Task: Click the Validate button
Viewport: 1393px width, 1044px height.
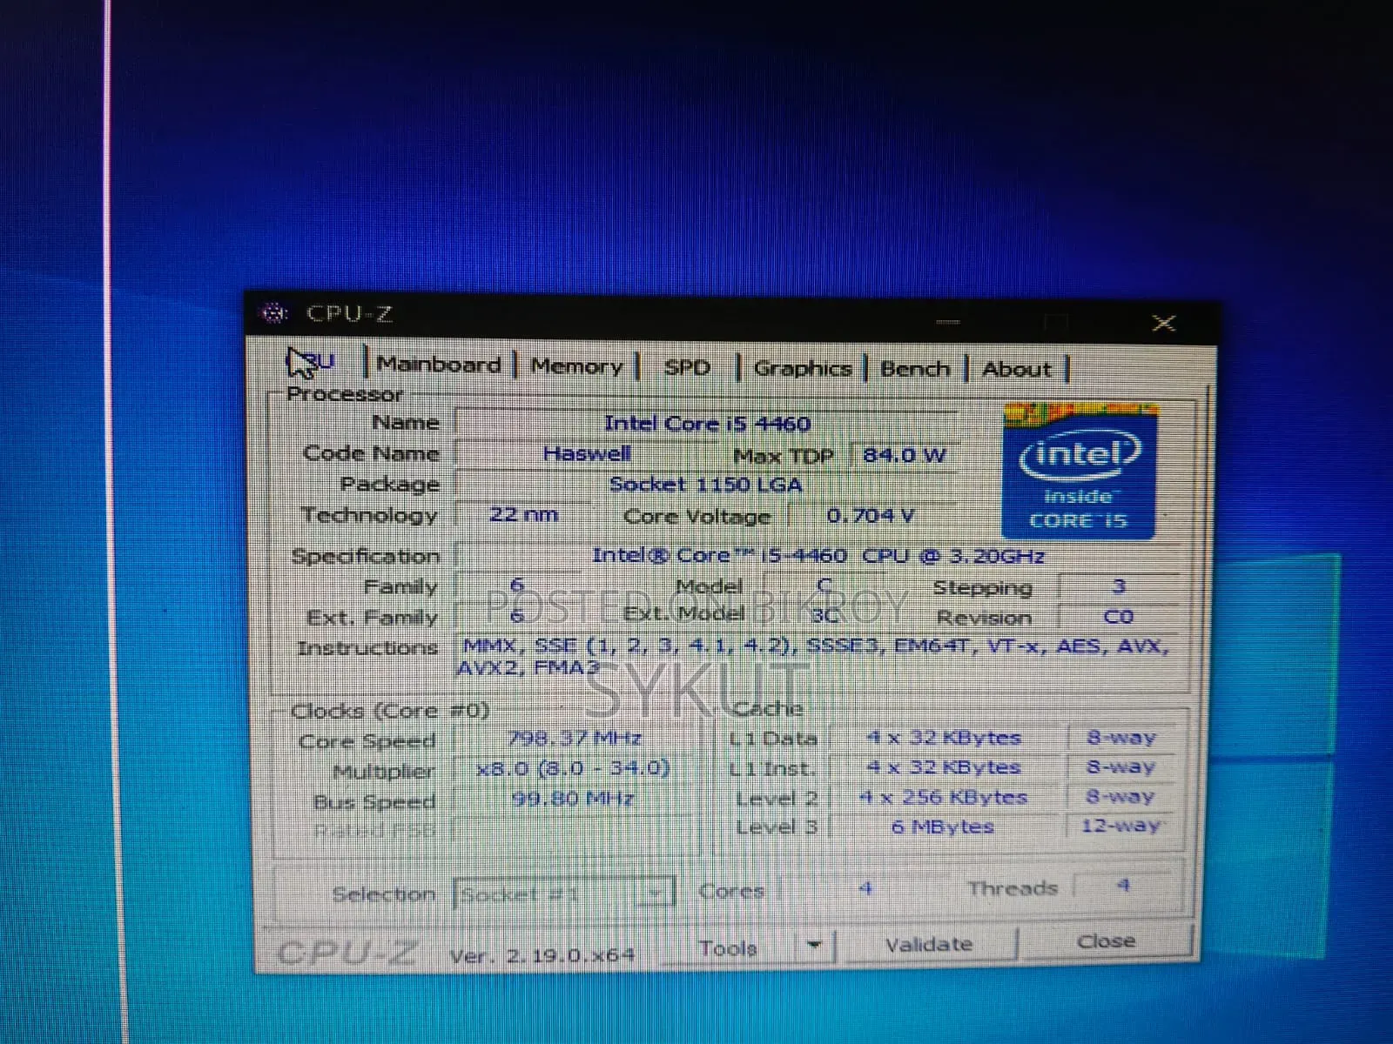Action: point(929,944)
